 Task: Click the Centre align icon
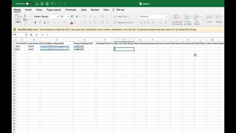pos(90,22)
